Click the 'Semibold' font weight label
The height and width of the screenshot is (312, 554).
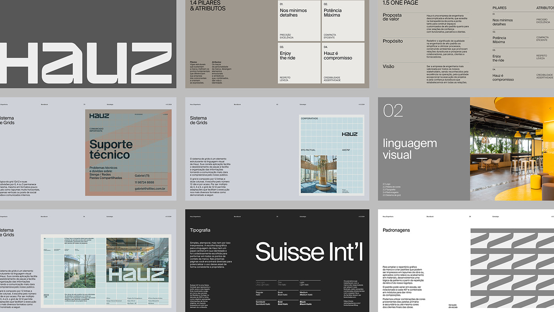coord(261,302)
